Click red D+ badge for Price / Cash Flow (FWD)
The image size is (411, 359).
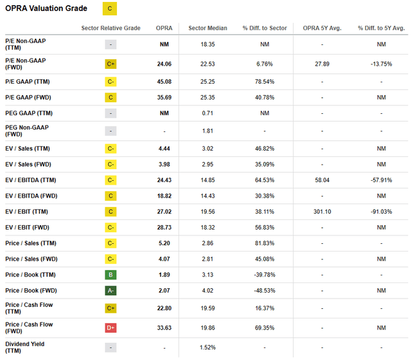tap(110, 327)
